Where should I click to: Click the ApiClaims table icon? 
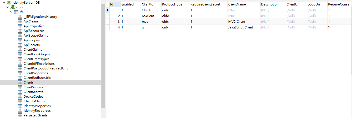(x=20, y=21)
